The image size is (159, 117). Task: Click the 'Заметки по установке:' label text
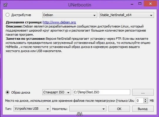[26, 39]
